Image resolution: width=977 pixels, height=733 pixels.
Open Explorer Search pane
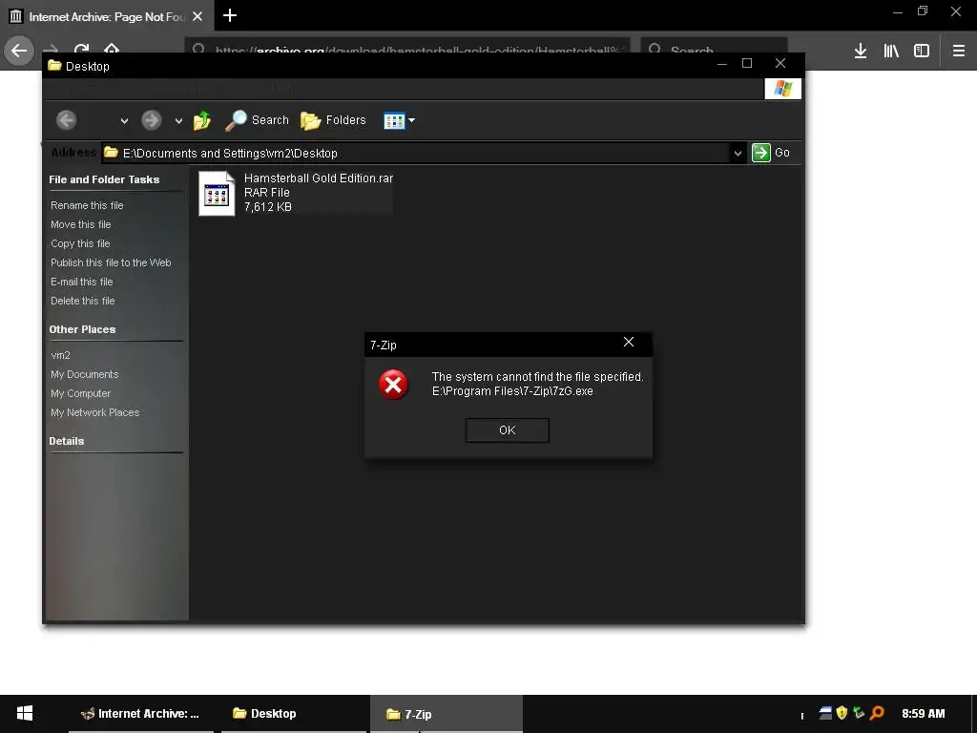click(x=257, y=120)
